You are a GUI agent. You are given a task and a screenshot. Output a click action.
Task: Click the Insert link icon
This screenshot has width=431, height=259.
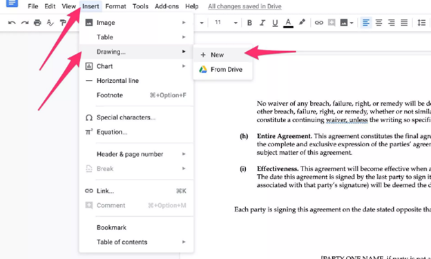[x=318, y=23]
